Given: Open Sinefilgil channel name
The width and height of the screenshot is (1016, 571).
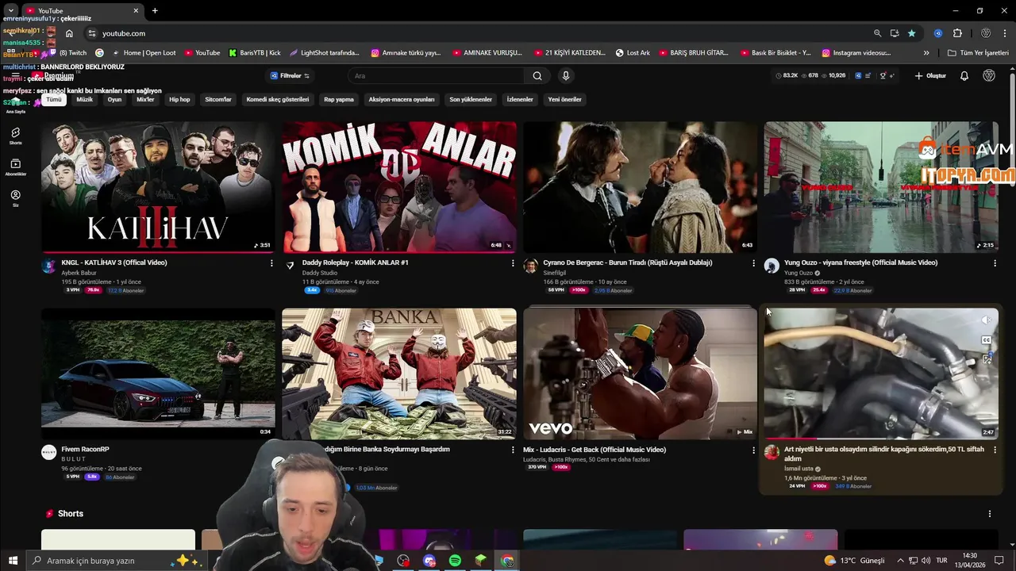Looking at the screenshot, I should 555,273.
